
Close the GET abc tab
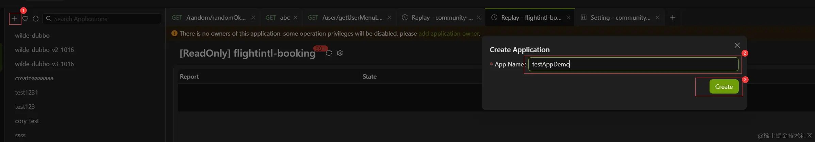tap(295, 18)
